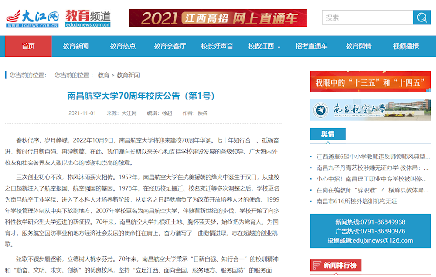Open 江西通报6起中小学教师 news link

pos(373,156)
